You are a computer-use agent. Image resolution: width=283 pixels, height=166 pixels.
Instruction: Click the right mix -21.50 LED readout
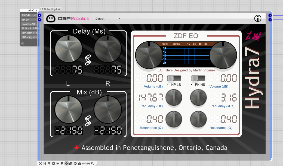coord(108,131)
